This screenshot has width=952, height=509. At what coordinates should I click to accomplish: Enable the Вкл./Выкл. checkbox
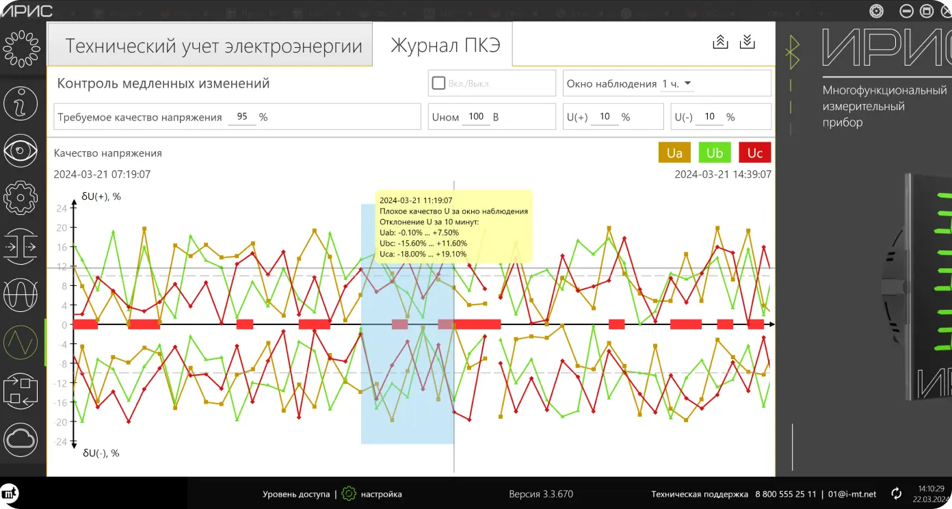pos(439,83)
